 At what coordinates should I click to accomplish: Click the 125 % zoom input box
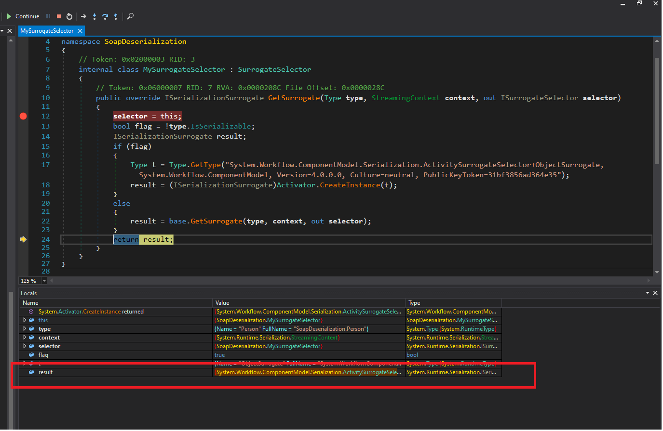click(30, 281)
